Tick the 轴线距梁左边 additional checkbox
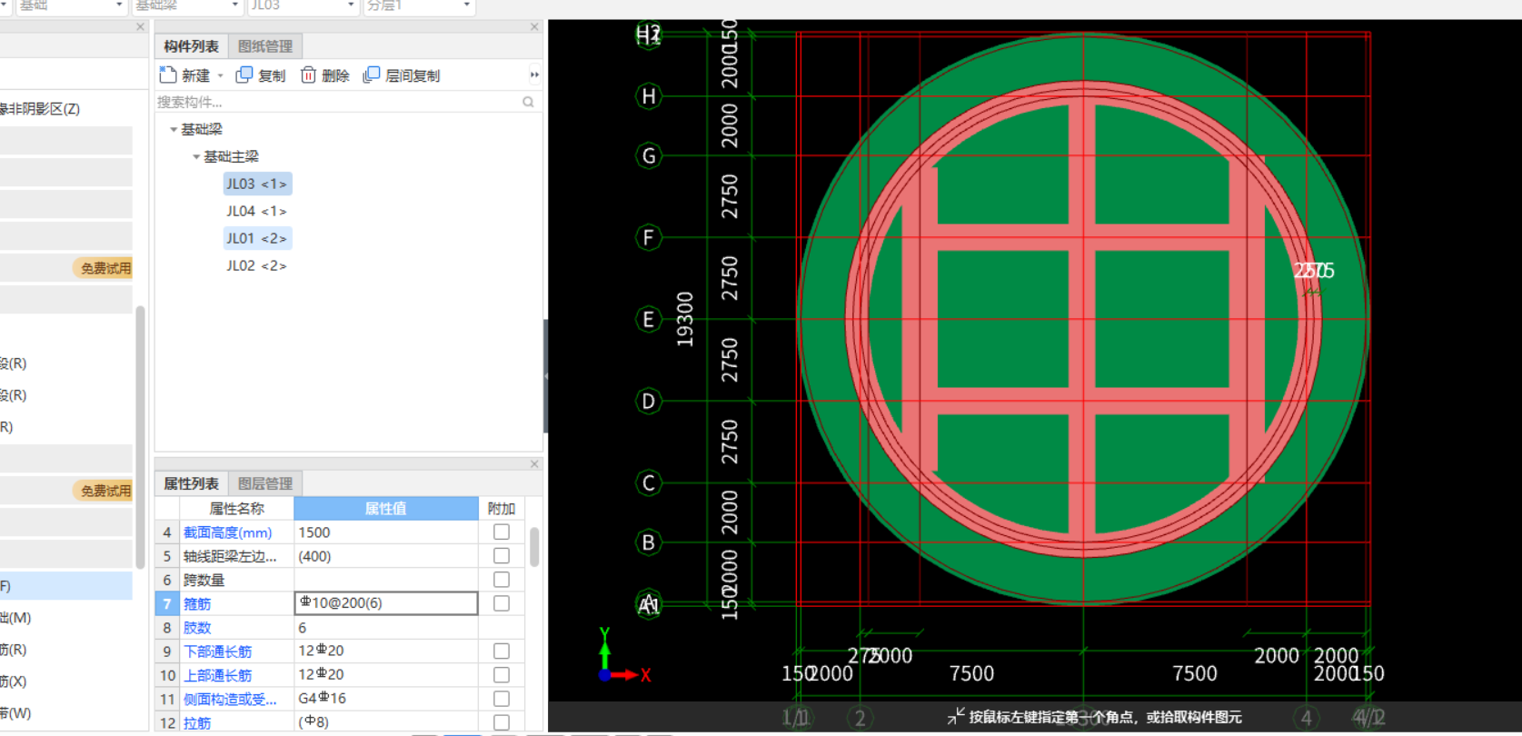Viewport: 1522px width, 736px height. pos(502,555)
